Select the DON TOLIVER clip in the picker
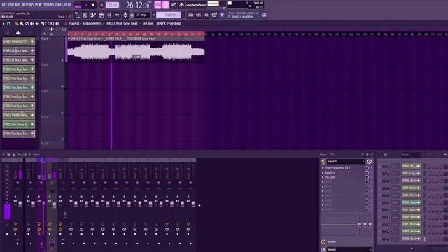Screen dimensions: 448x252 [x=19, y=125]
